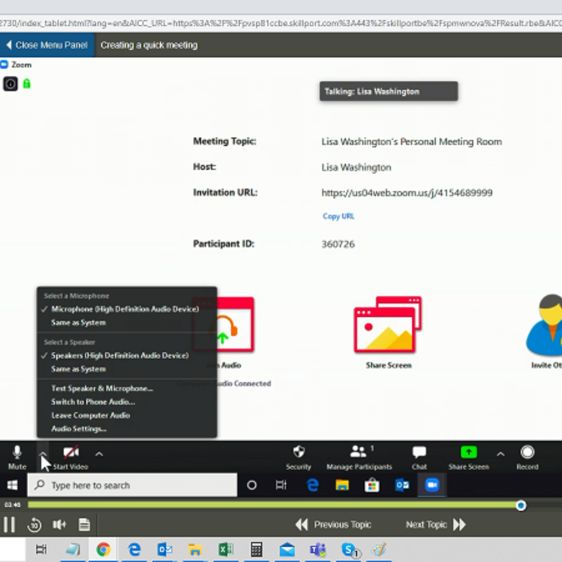Click the Type here to search box
The image size is (562, 562).
click(x=132, y=485)
